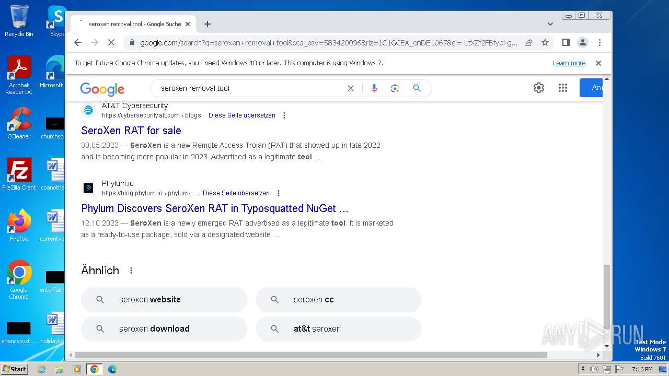669x376 pixels.
Task: Click the horizontal page scrollbar
Action: (310, 355)
